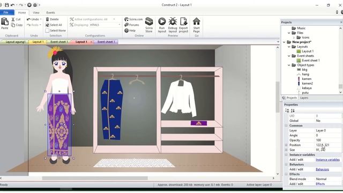Image resolution: width=343 pixels, height=193 pixels.
Task: Open Active configurations dropdown
Action: pyautogui.click(x=114, y=19)
